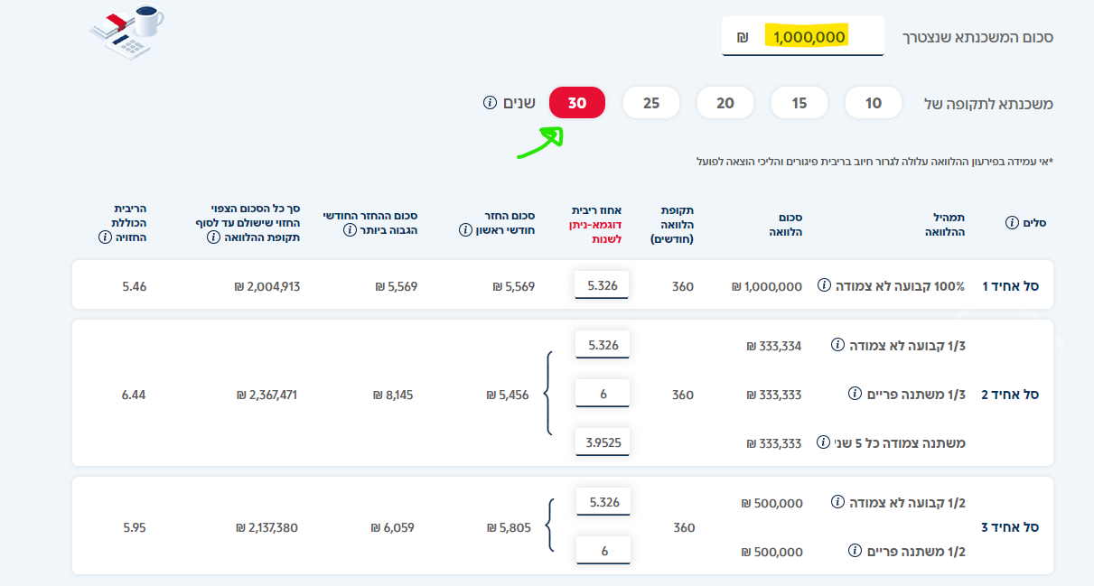Edit the prime rate 6 in סל אחיד 2

(x=603, y=394)
